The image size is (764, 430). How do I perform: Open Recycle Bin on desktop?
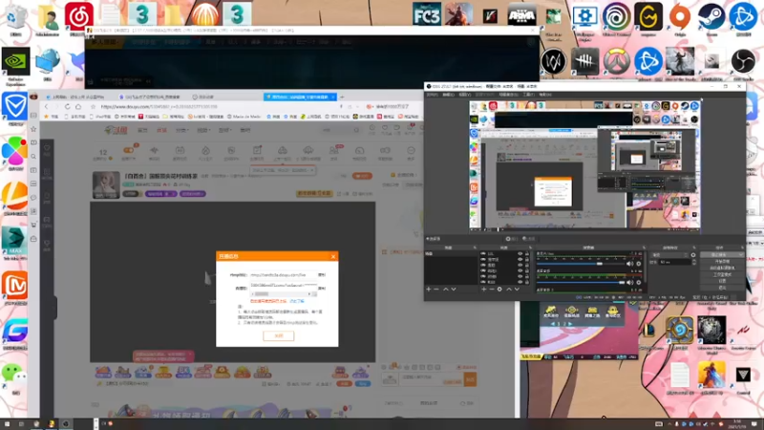click(x=15, y=18)
